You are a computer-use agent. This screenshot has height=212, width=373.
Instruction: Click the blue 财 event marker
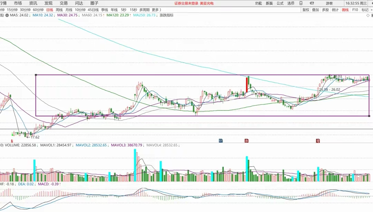click(221, 141)
